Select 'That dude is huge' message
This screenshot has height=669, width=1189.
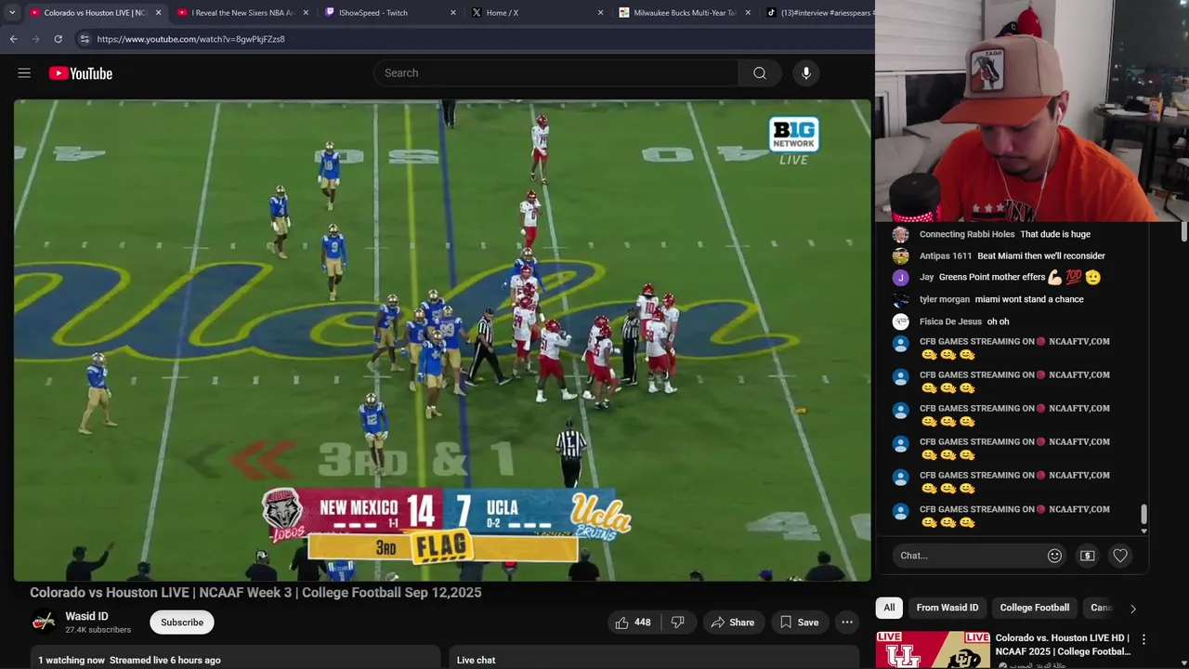1055,234
